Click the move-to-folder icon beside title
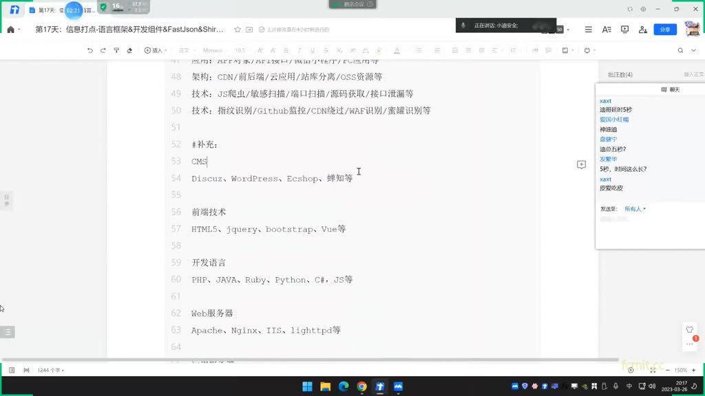Screen dimensions: 705x396 tap(249, 30)
